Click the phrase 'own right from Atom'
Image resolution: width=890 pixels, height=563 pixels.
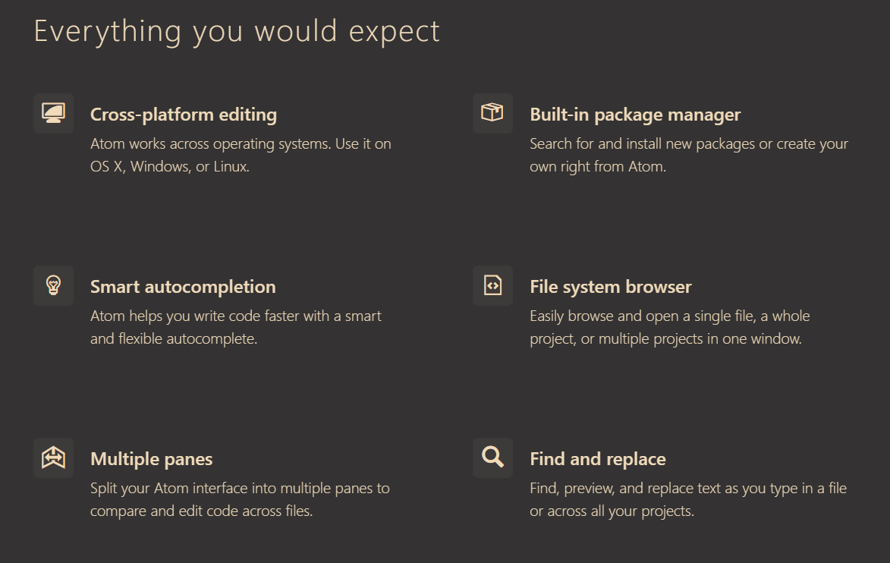tap(597, 166)
